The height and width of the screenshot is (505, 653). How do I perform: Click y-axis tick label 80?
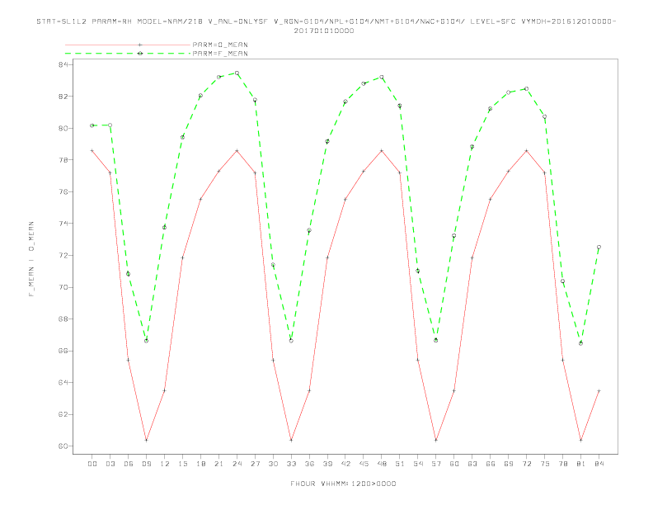[x=63, y=129]
